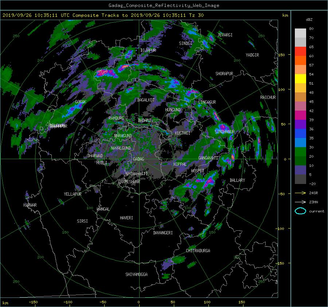Select the light blue 30-35 dBZ legend swatch

(x=300, y=142)
